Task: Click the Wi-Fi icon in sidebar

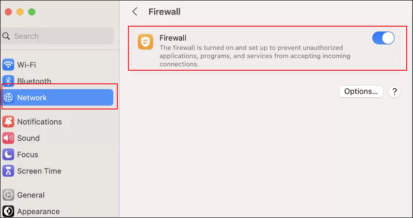Action: pos(8,65)
